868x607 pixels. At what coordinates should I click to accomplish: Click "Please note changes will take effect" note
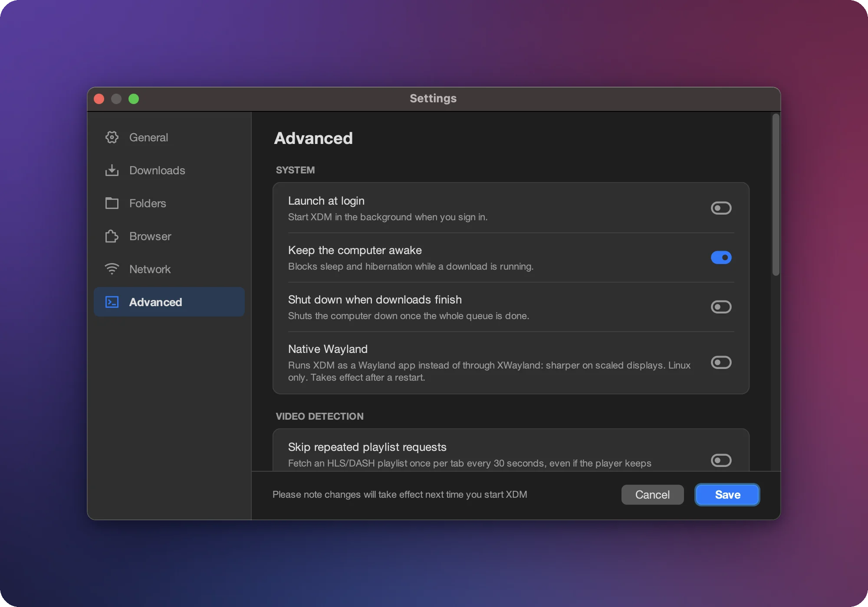pyautogui.click(x=400, y=495)
